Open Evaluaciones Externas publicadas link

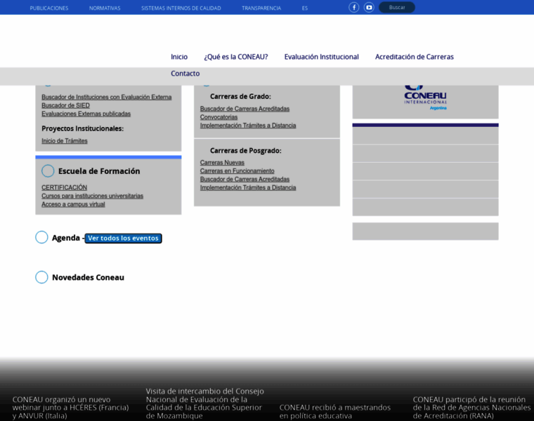point(86,114)
